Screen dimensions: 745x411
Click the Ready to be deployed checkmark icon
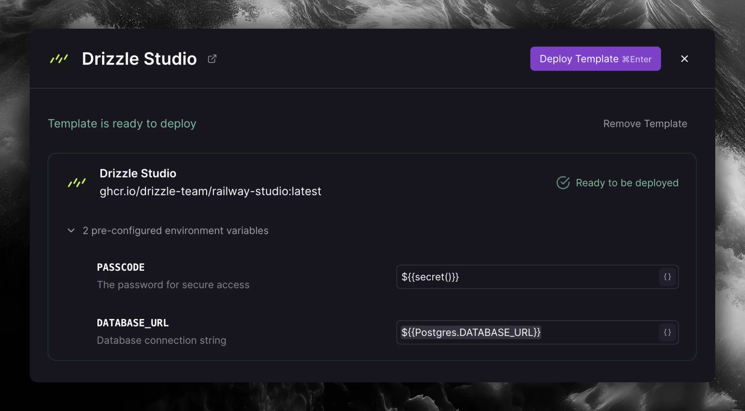563,183
